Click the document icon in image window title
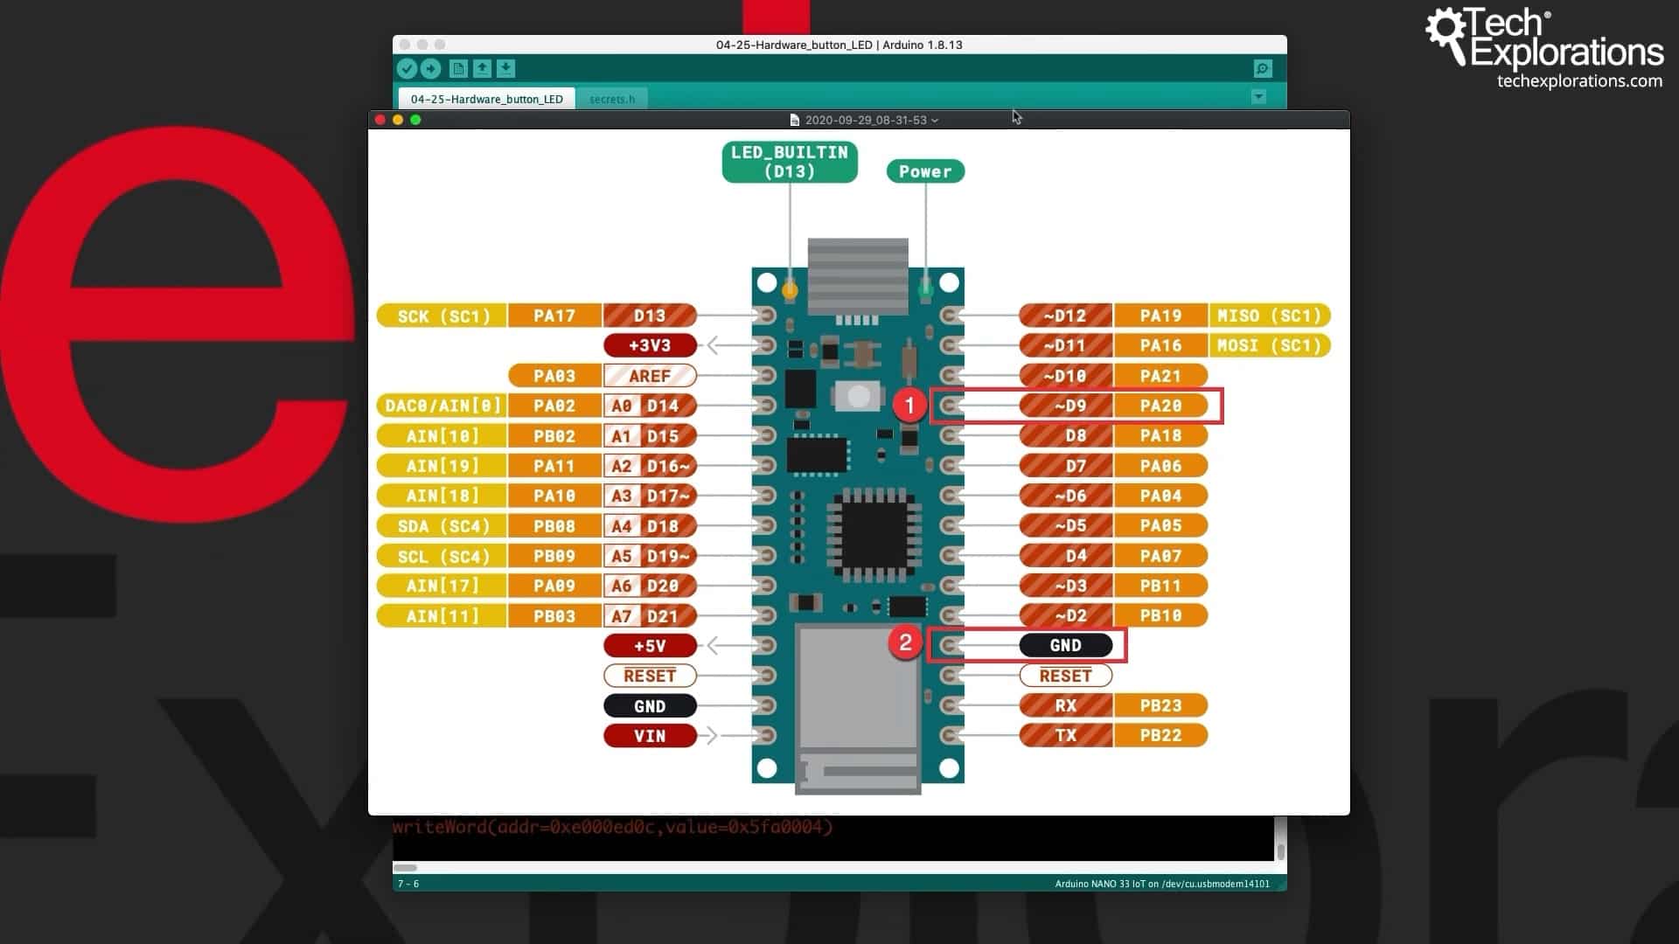Image resolution: width=1679 pixels, height=944 pixels. [794, 120]
